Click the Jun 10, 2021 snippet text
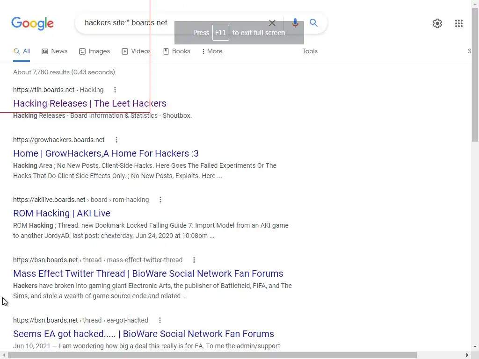The image size is (479, 359). (146, 346)
